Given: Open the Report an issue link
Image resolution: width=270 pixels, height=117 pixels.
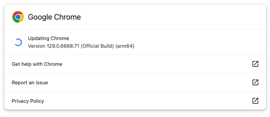Looking at the screenshot, I should (30, 83).
